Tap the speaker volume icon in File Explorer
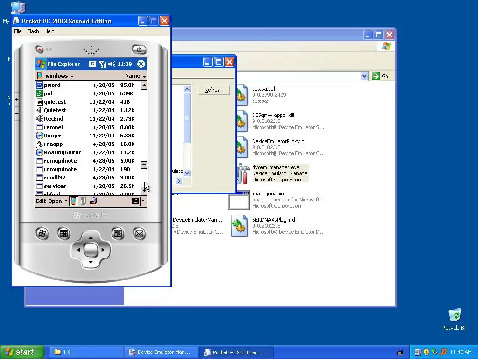This screenshot has height=359, width=478. pos(112,64)
